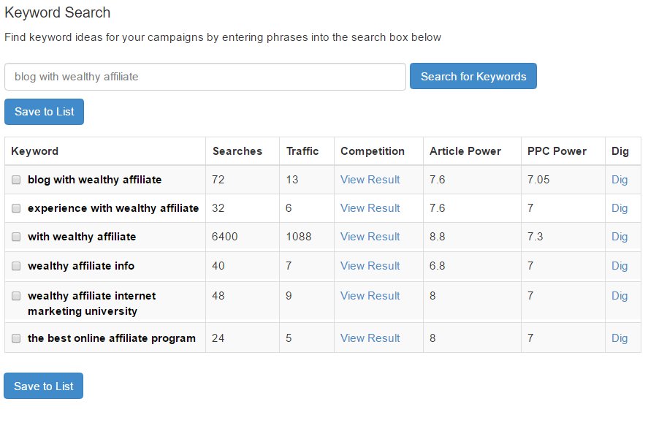648x423 pixels.
Task: Click keyword text 'blog with wealthy affiliate' in table
Action: click(95, 180)
